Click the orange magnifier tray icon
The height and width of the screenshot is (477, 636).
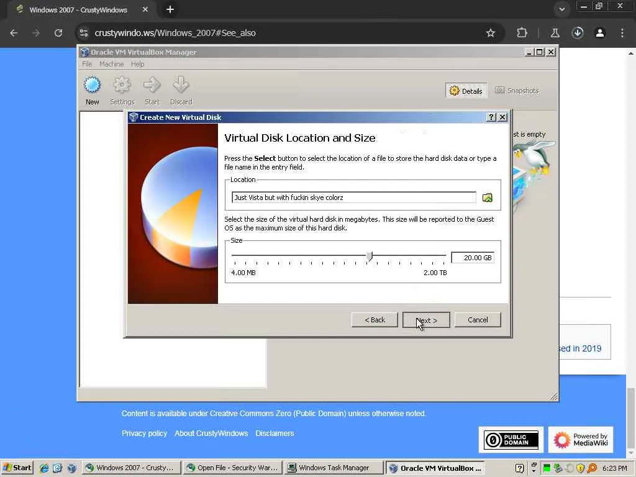point(592,468)
